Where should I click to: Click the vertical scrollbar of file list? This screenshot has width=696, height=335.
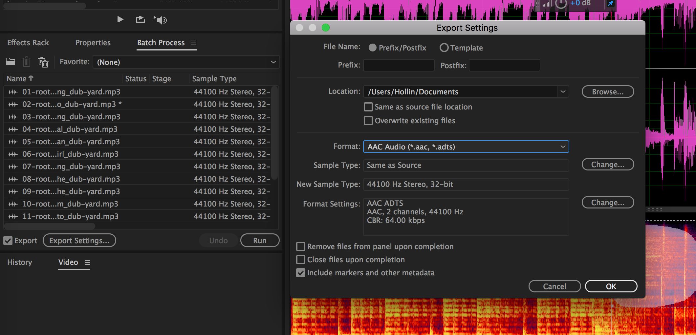[x=275, y=132]
